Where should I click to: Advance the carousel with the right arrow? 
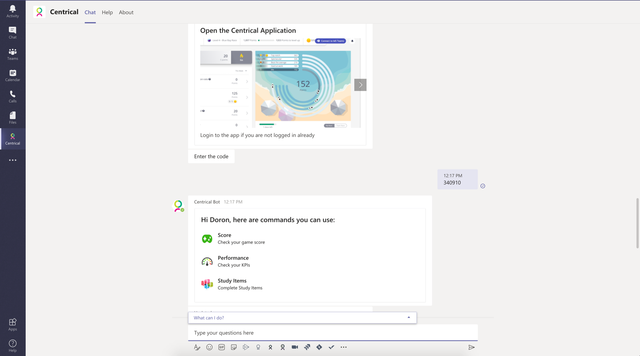pyautogui.click(x=360, y=84)
